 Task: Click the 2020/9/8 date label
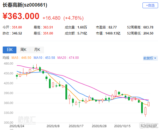(x=53, y=126)
